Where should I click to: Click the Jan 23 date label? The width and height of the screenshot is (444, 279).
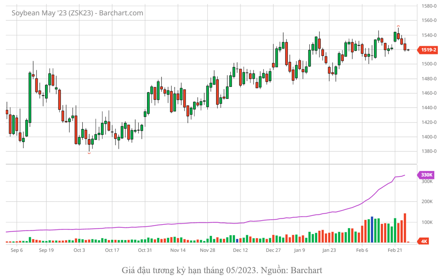point(329,250)
